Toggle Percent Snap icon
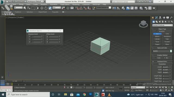The height and width of the screenshot is (97, 174). pyautogui.click(x=85, y=8)
